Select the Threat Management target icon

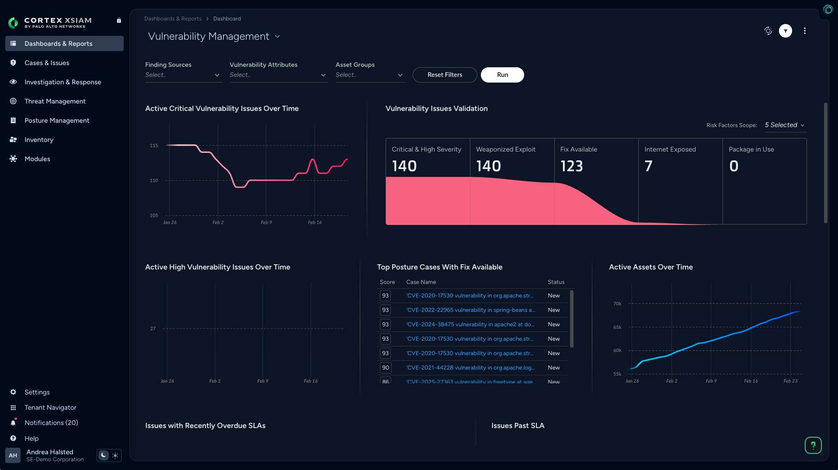[x=14, y=101]
